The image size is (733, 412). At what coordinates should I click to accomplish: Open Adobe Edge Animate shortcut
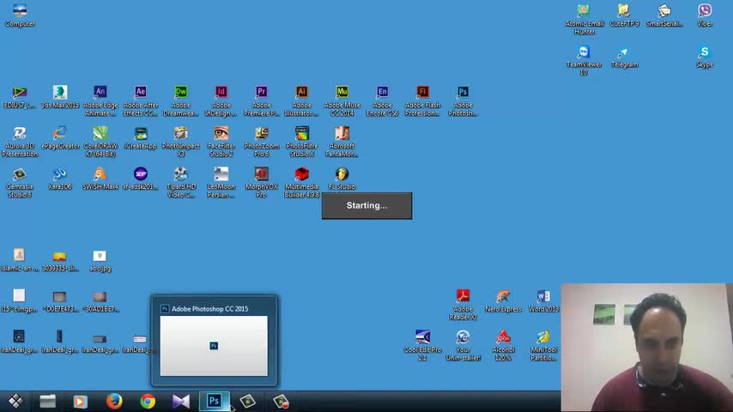pos(100,100)
